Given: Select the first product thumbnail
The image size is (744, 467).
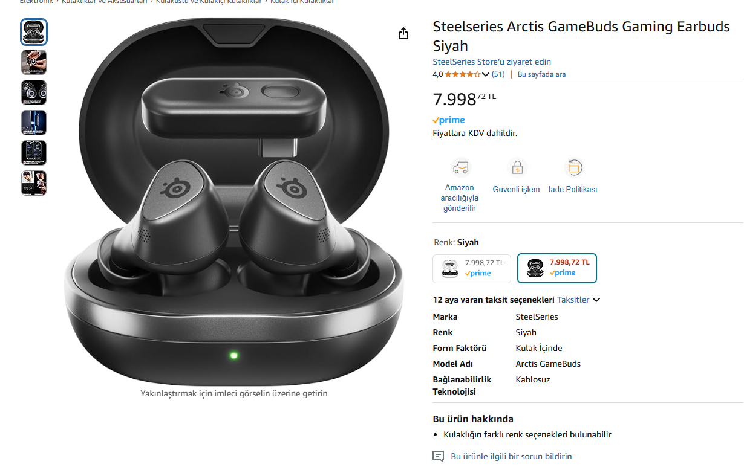Looking at the screenshot, I should tap(34, 32).
